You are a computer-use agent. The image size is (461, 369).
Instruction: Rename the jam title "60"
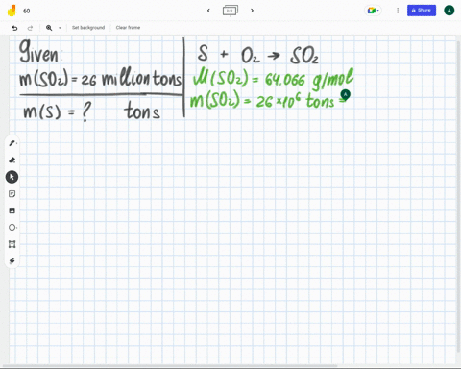pyautogui.click(x=27, y=11)
